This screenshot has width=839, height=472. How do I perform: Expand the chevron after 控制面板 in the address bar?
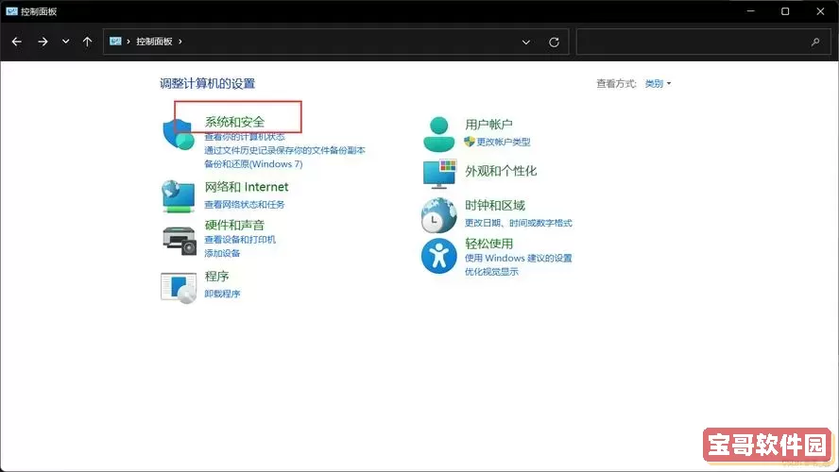tap(180, 42)
